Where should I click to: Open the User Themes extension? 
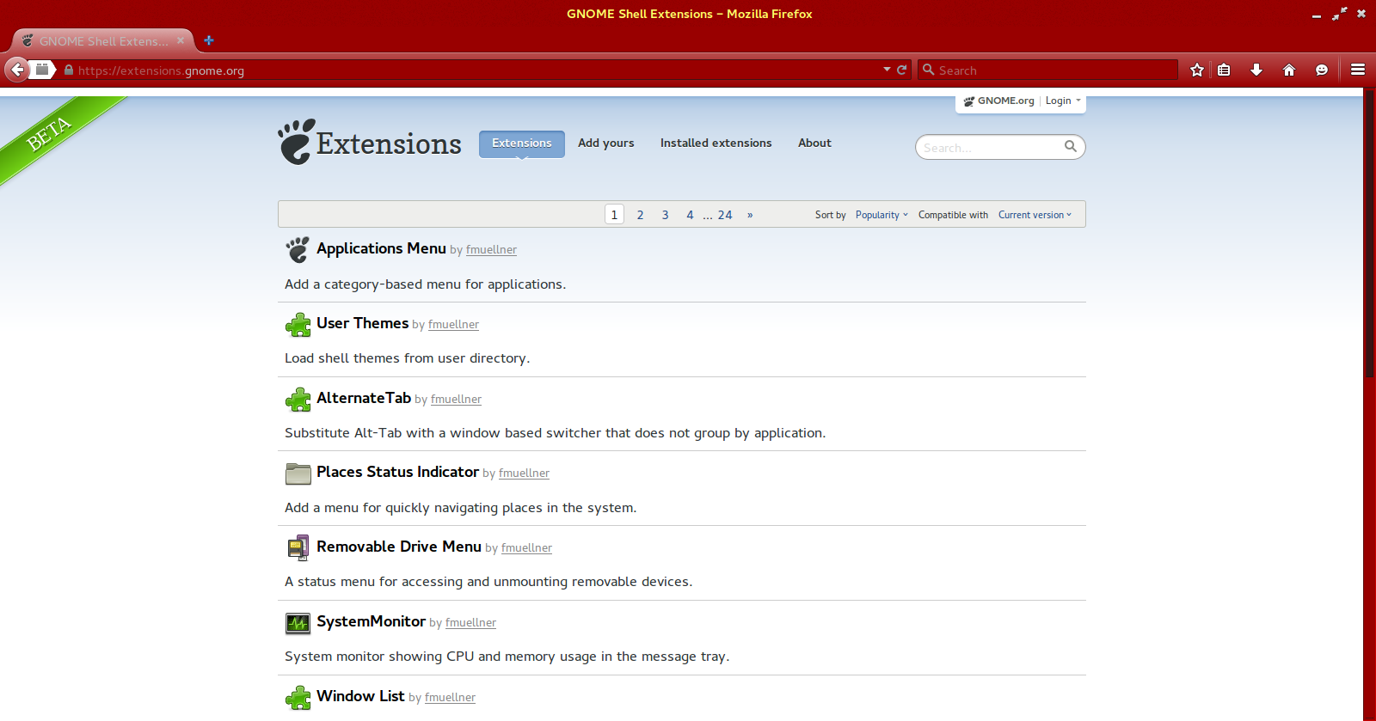click(362, 323)
